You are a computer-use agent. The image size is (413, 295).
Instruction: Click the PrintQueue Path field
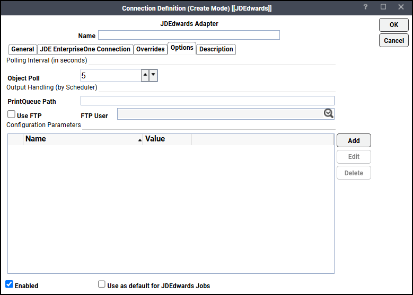pos(207,101)
